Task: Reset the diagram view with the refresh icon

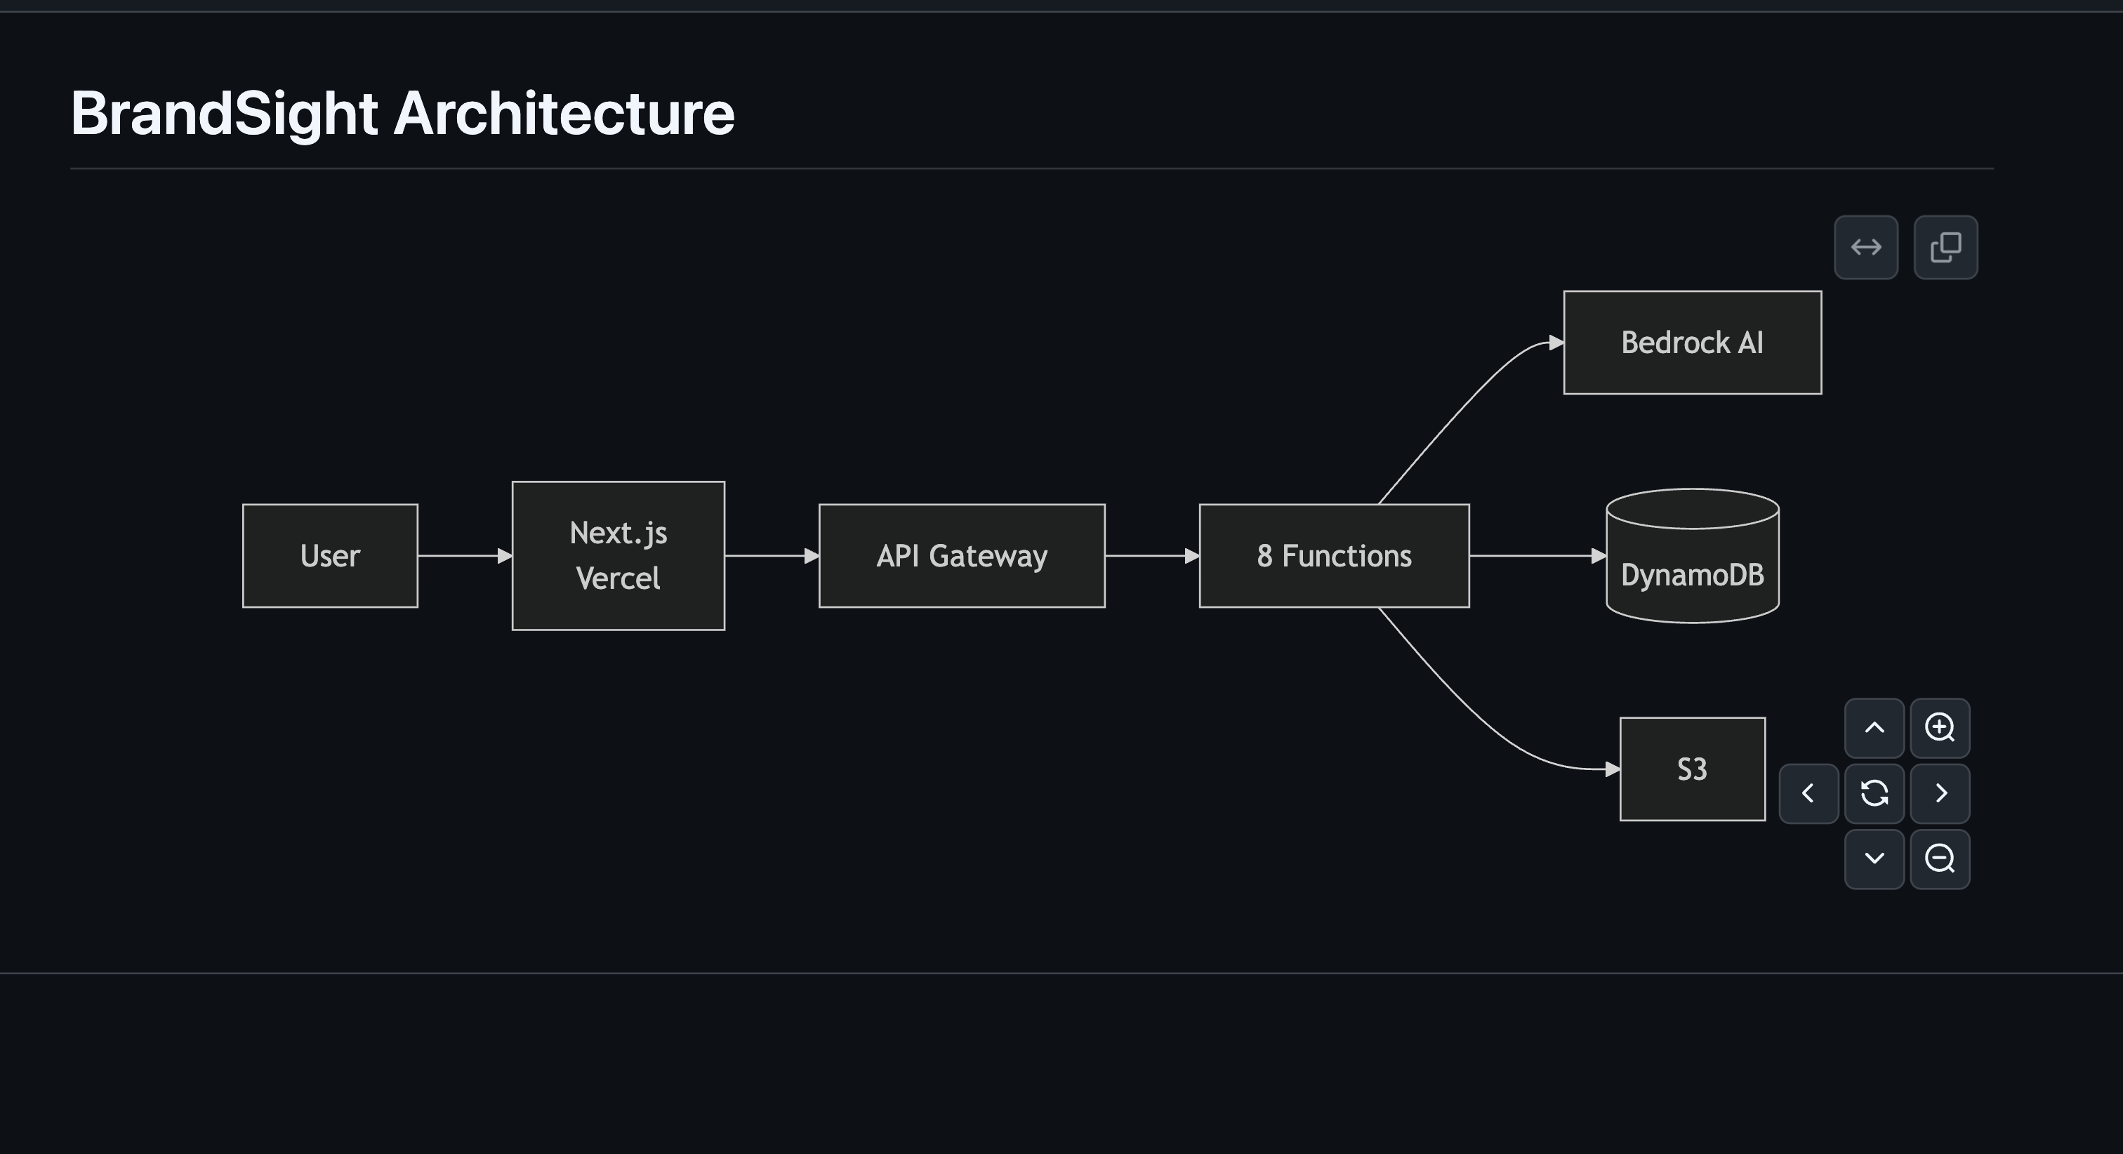Action: 1874,793
